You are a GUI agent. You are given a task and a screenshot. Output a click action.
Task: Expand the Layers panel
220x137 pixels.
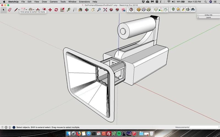pyautogui.click(x=208, y=17)
